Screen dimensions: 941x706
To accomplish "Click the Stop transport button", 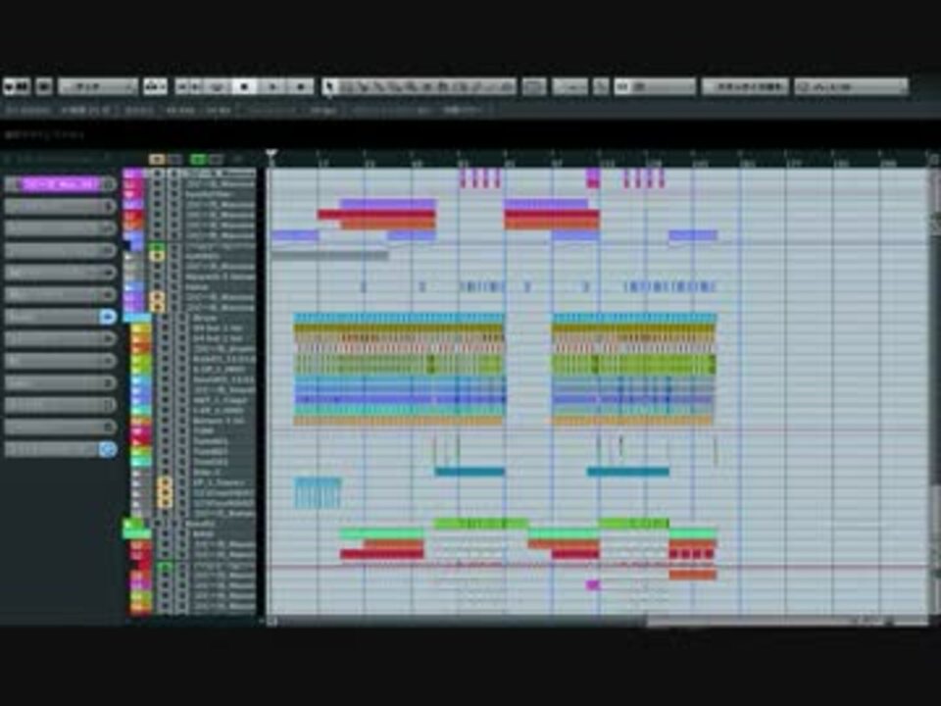I will coord(244,87).
